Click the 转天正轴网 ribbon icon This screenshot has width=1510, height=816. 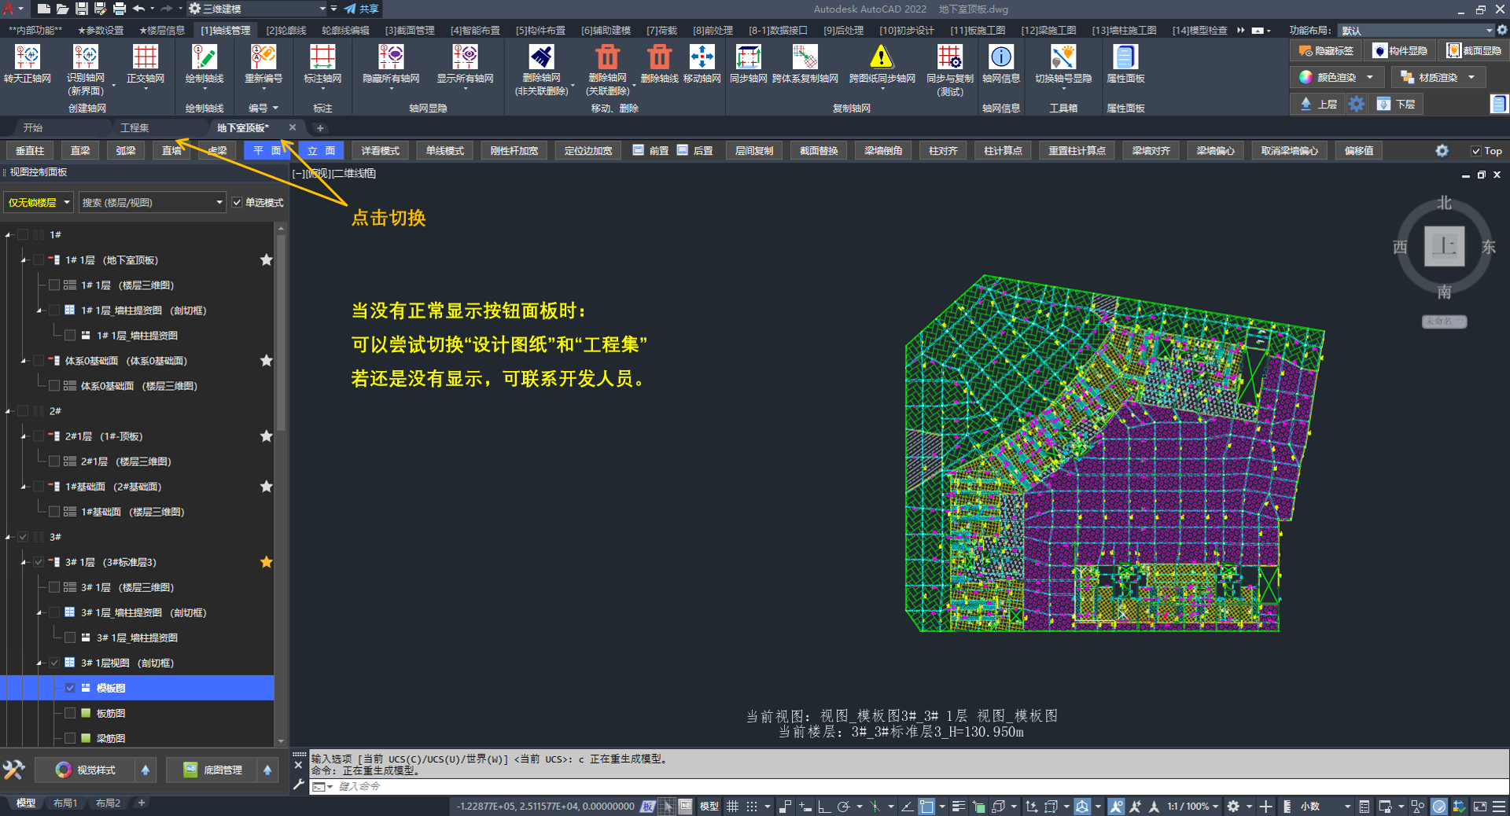point(28,58)
